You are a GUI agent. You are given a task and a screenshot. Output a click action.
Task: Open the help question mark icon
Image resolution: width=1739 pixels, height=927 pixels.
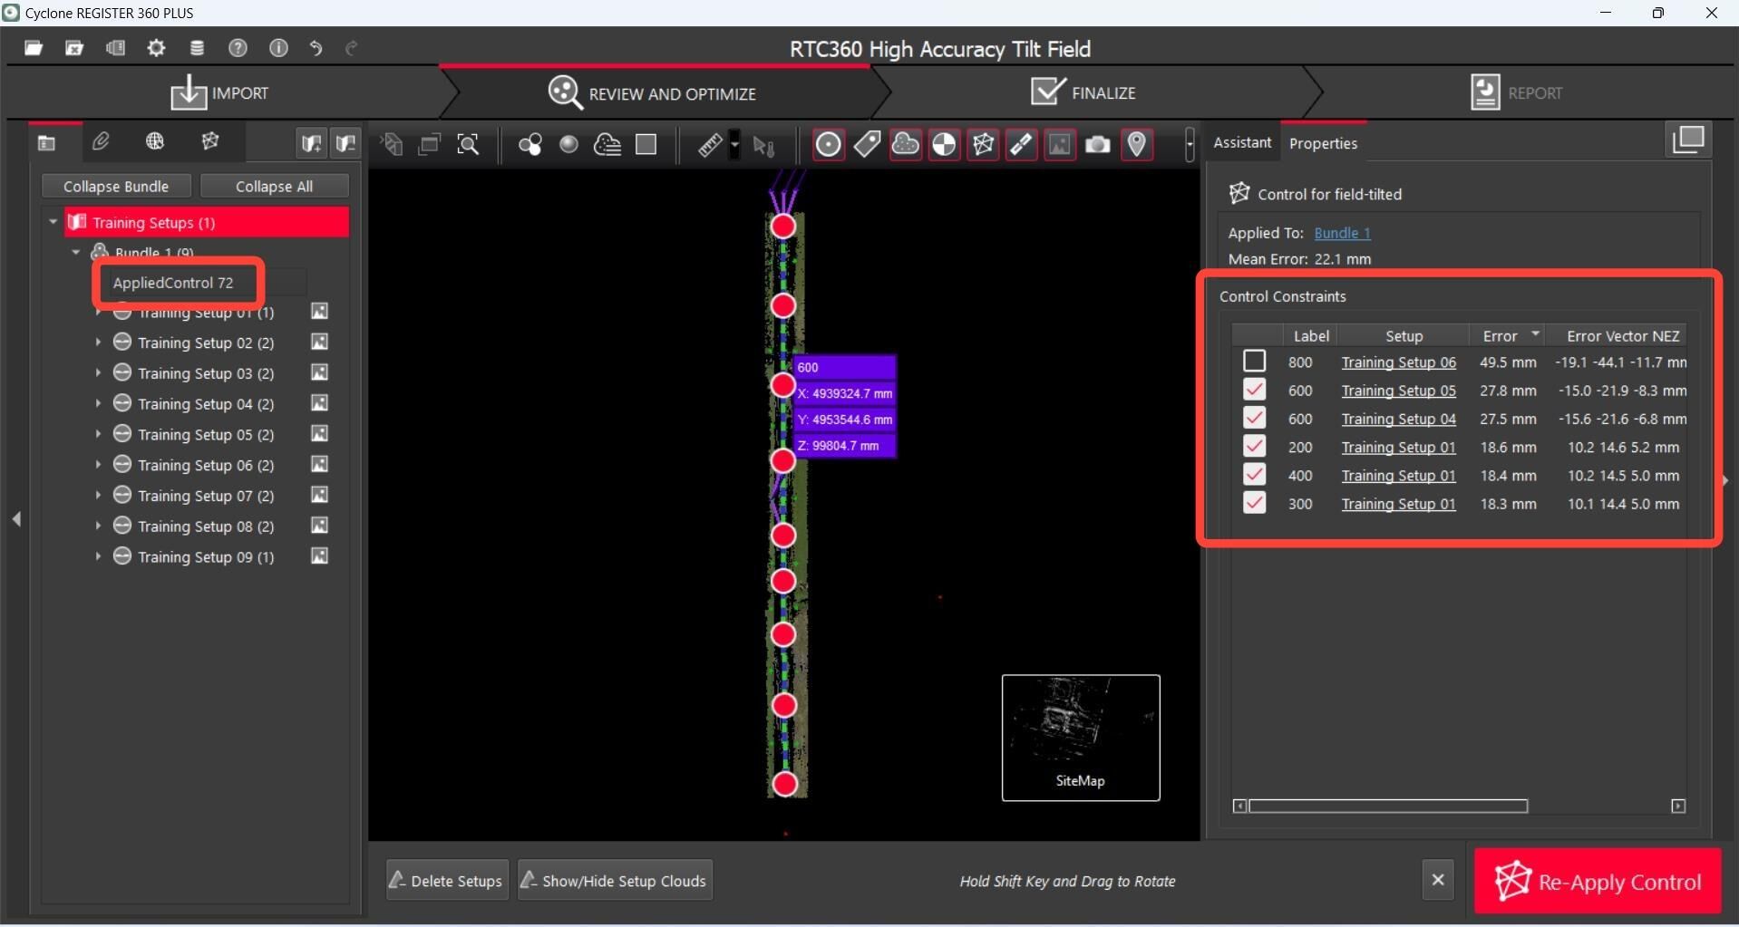238,48
